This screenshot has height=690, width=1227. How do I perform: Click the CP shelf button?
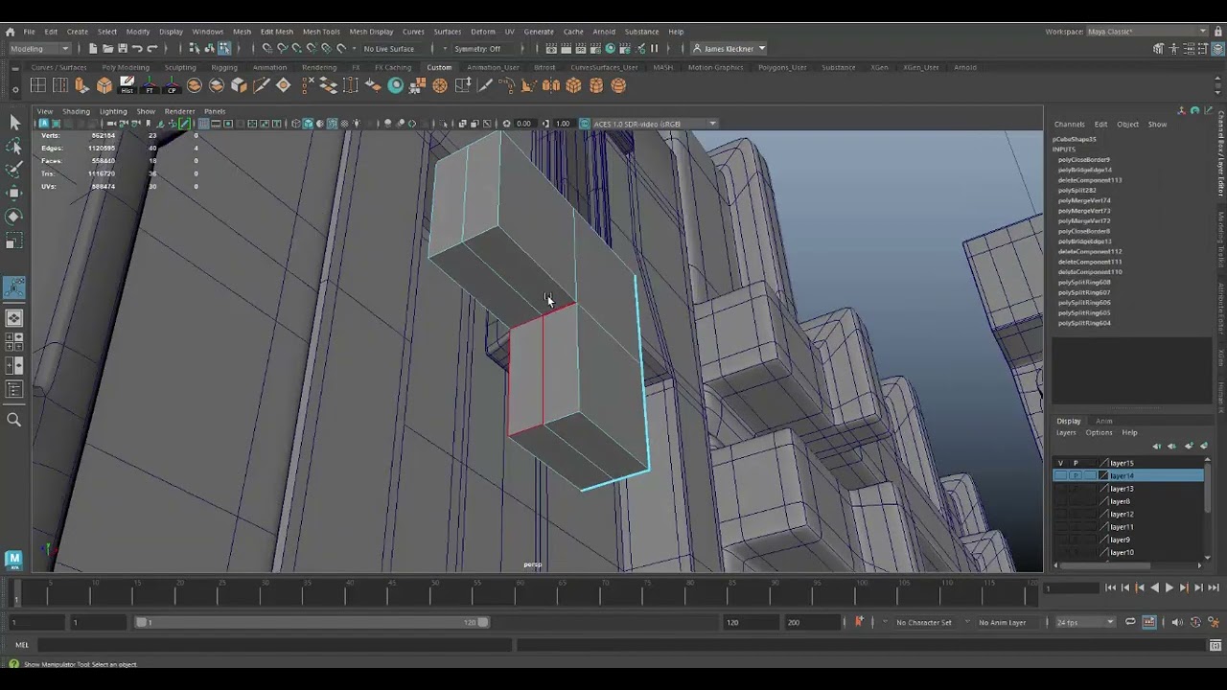[x=172, y=85]
